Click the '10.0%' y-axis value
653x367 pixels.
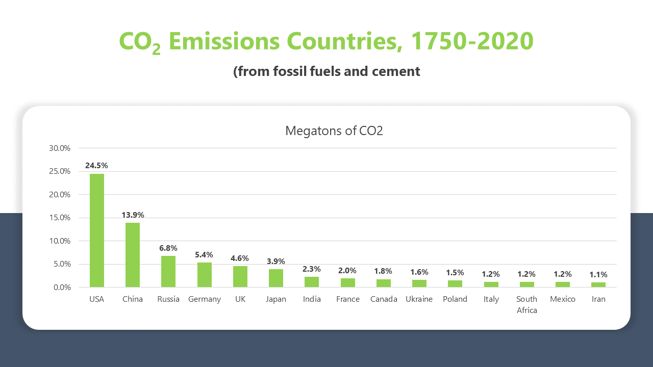pyautogui.click(x=60, y=241)
